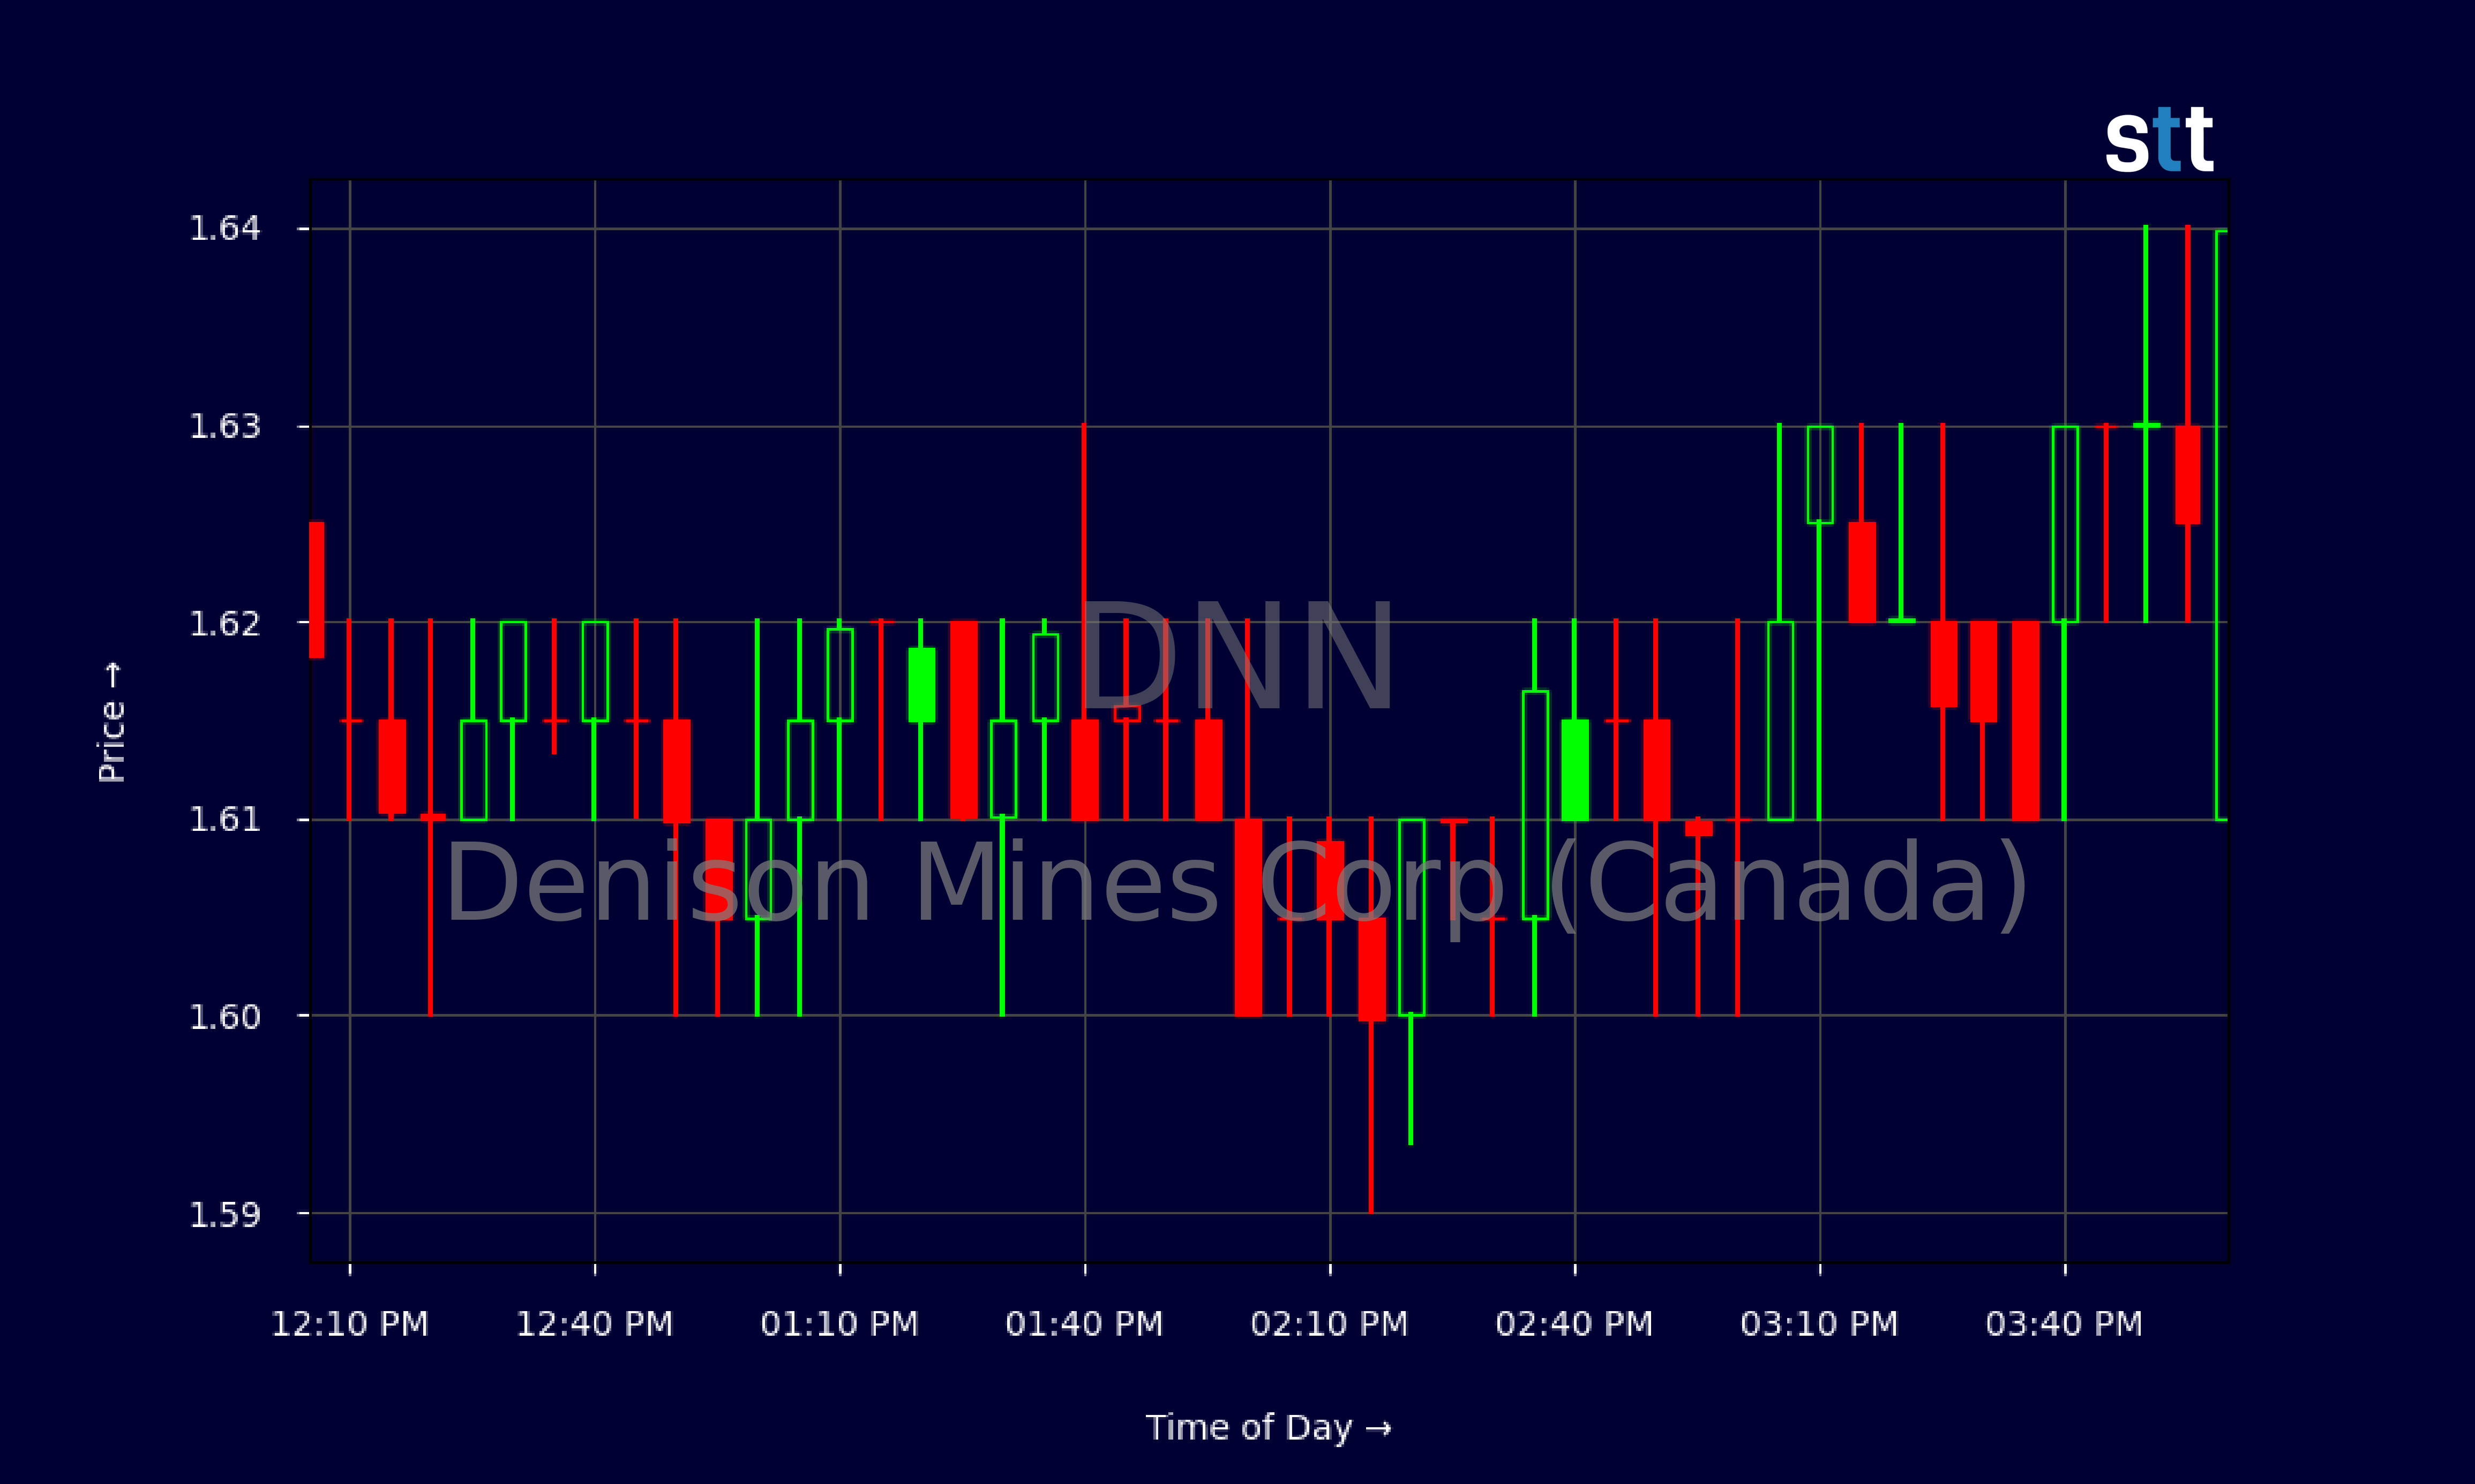Image resolution: width=2475 pixels, height=1484 pixels.
Task: Select the 1.64 price axis label
Action: point(225,228)
